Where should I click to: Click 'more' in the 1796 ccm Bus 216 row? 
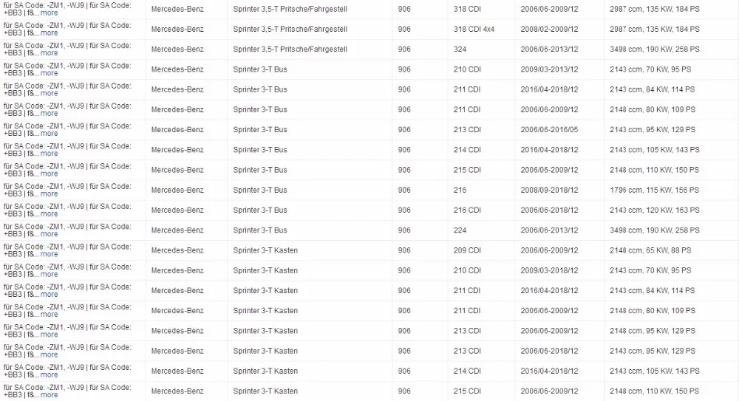point(49,193)
